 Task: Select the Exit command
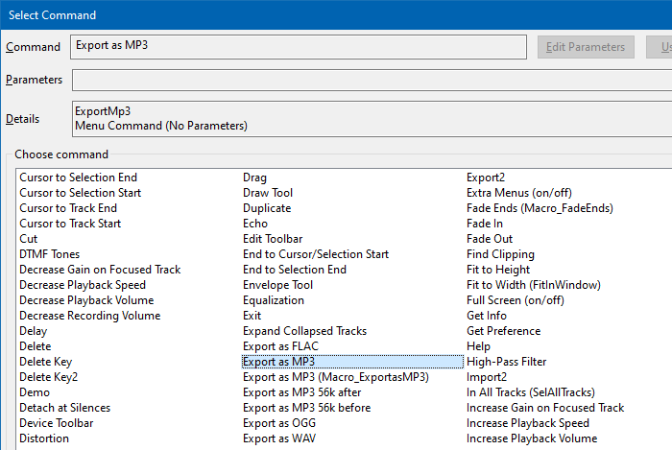pyautogui.click(x=252, y=316)
